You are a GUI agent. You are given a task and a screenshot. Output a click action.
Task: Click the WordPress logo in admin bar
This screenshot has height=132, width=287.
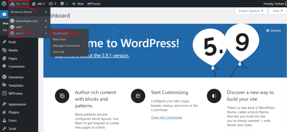4,4
